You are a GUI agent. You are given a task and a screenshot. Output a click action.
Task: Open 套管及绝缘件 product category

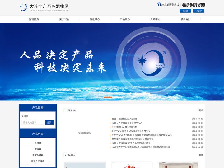(x=38, y=161)
